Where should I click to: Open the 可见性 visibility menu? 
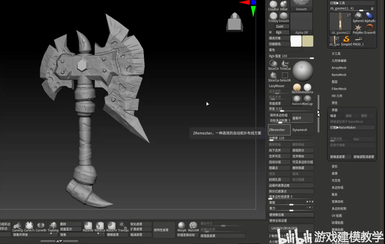click(x=336, y=181)
